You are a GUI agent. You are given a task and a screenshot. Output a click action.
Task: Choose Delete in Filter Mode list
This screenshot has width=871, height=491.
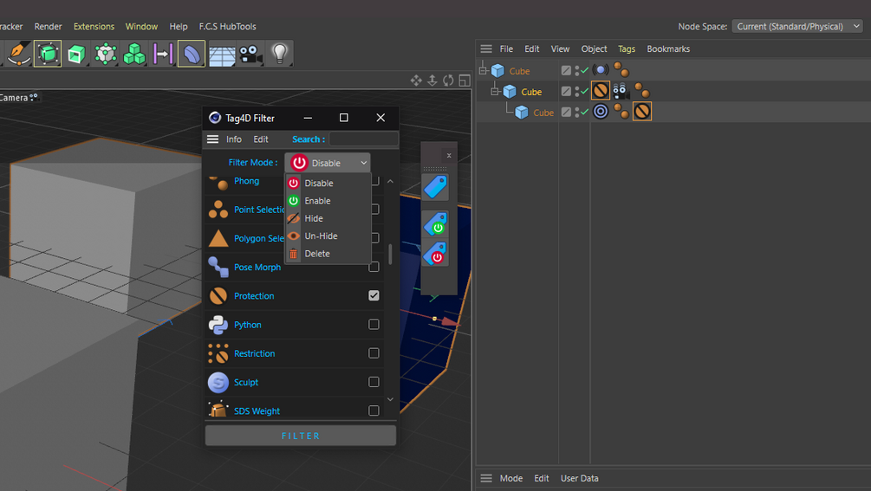coord(328,254)
